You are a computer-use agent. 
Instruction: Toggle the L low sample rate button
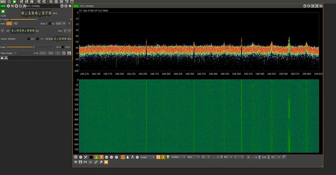(x=2, y=31)
